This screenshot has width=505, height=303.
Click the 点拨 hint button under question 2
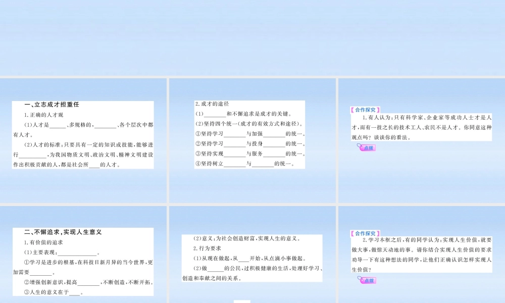[367, 280]
